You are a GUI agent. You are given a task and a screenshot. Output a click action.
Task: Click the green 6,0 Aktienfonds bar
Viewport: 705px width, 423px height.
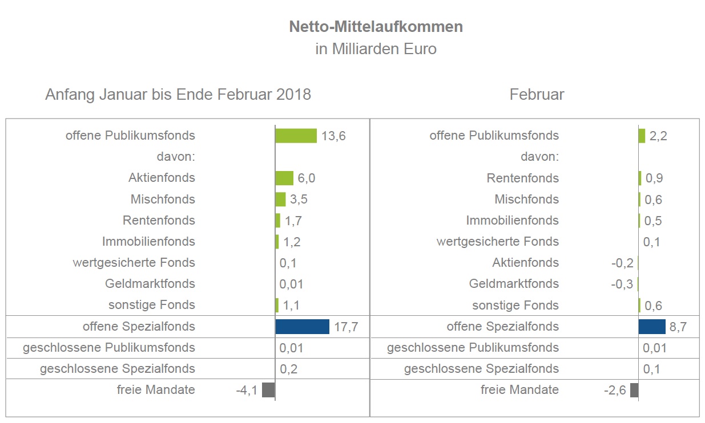(284, 178)
